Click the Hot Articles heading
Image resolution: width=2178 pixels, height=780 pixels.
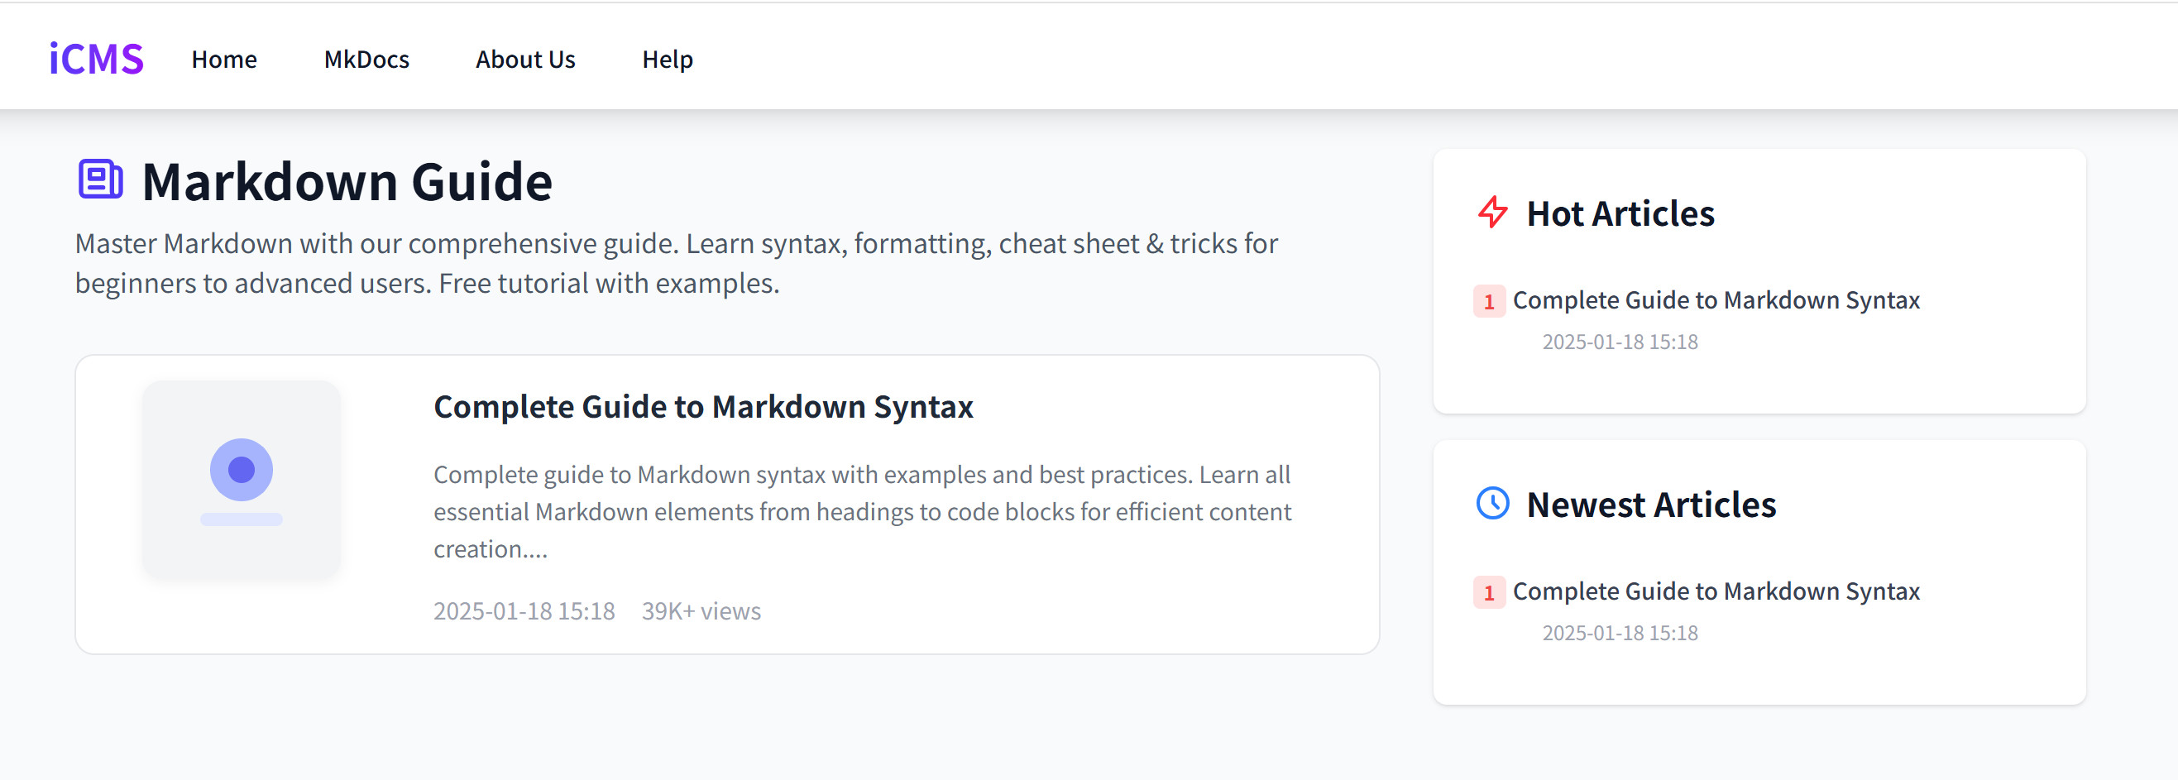[1620, 213]
